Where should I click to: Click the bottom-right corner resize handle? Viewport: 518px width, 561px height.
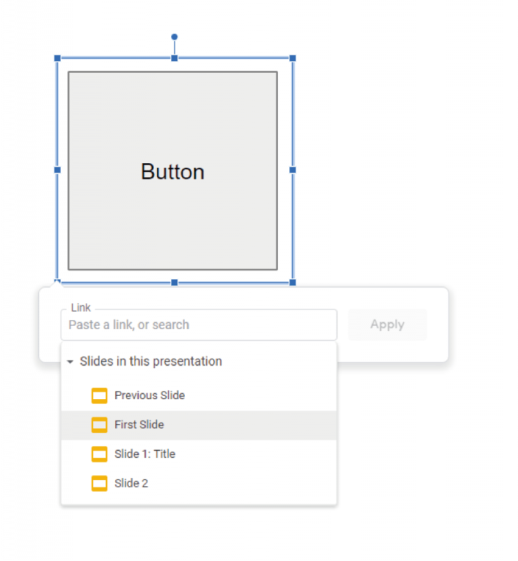point(292,283)
